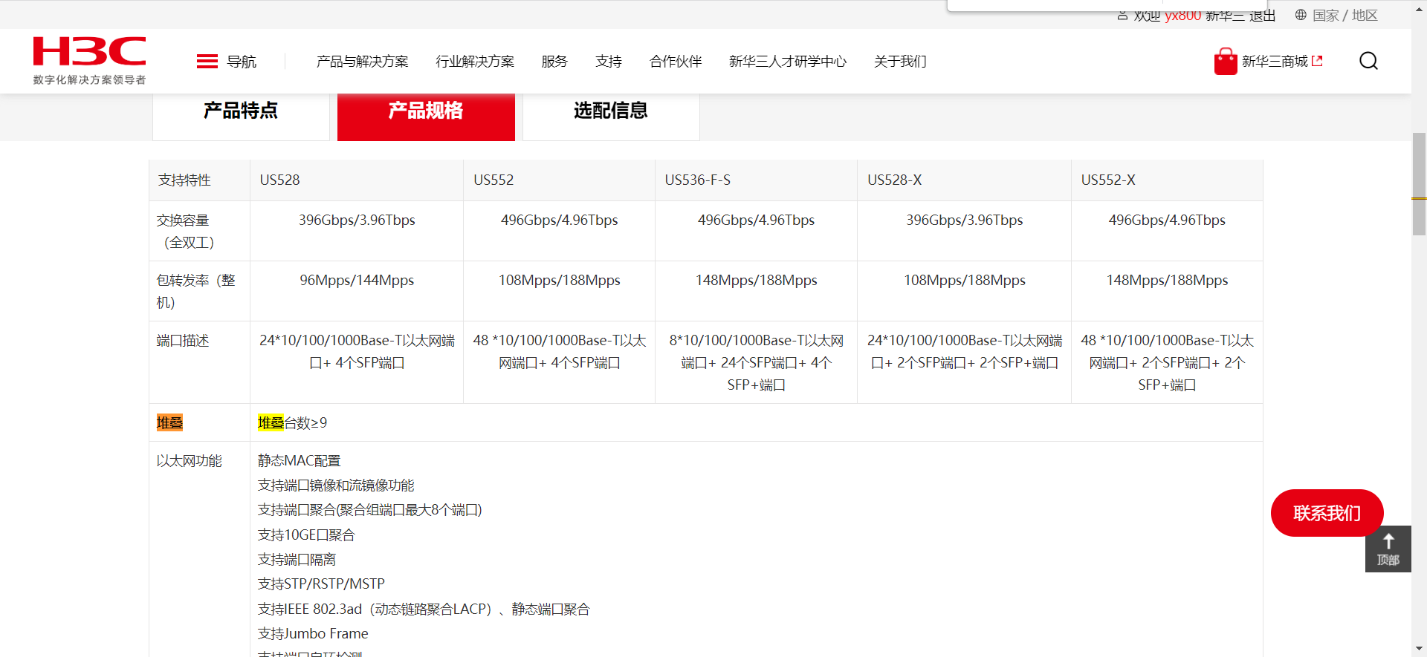Click the 支持STP/RSTP/MSTP line
The height and width of the screenshot is (657, 1427).
pyautogui.click(x=321, y=584)
